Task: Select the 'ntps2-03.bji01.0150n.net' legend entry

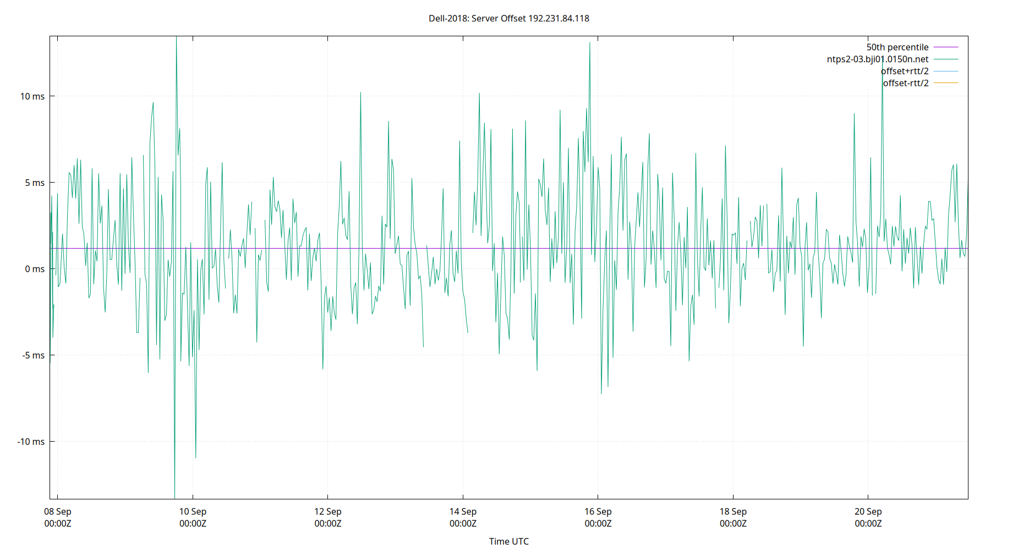Action: pyautogui.click(x=878, y=59)
